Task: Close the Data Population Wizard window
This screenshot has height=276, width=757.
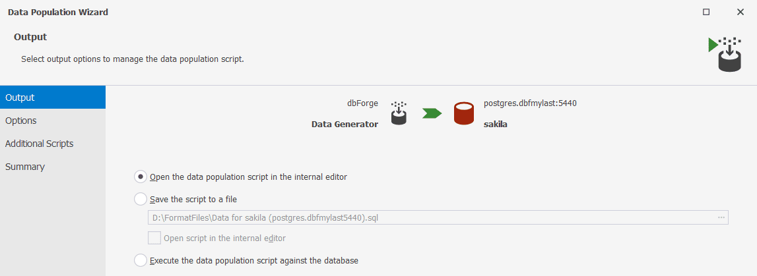Action: (x=741, y=12)
